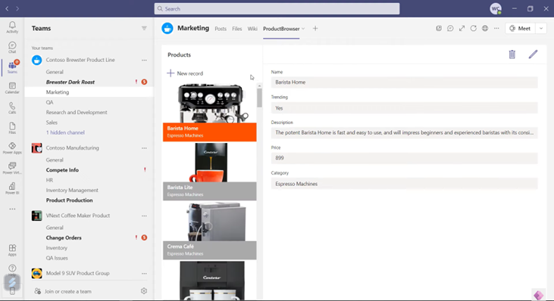The height and width of the screenshot is (301, 554).
Task: Show the 1 hidden channel link
Action: tap(65, 132)
